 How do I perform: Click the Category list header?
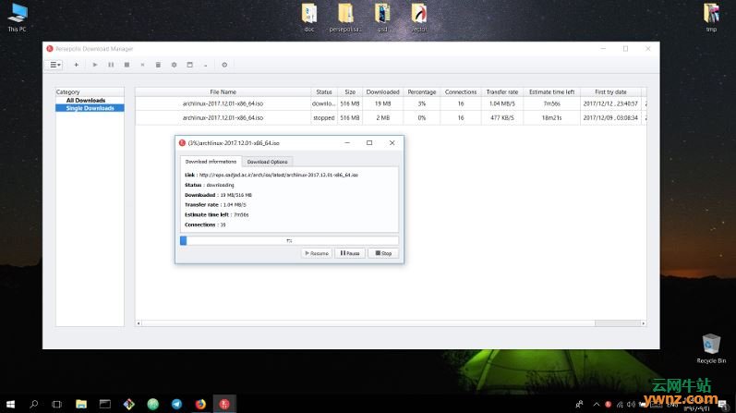pyautogui.click(x=90, y=92)
